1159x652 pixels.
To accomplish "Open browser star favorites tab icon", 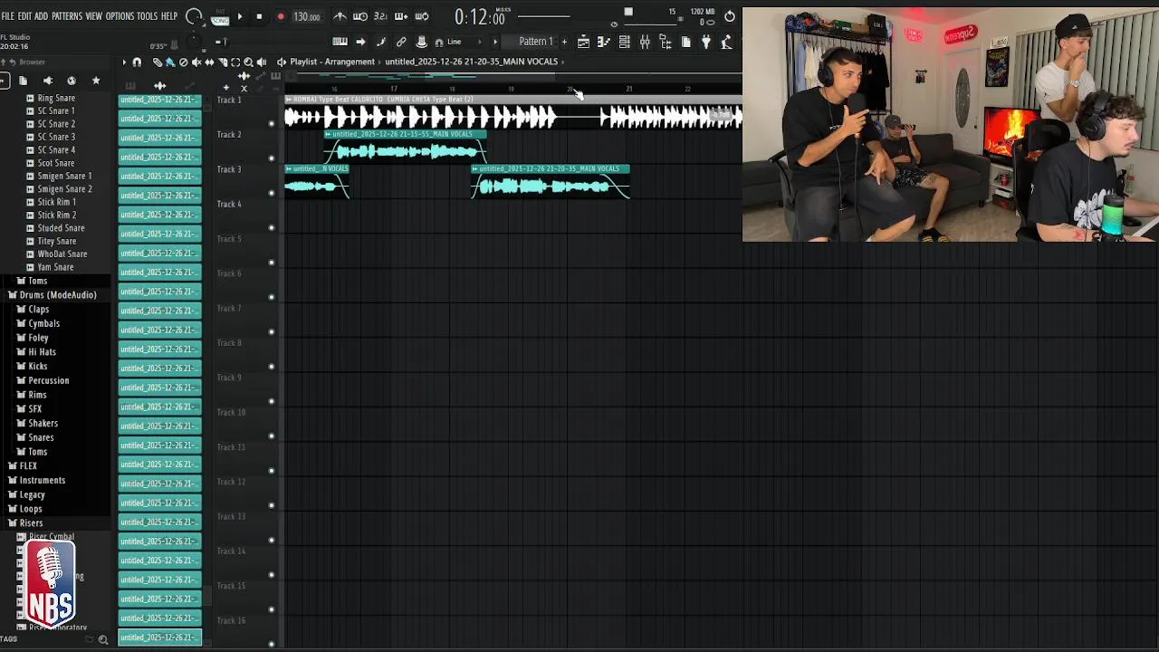I will (96, 81).
